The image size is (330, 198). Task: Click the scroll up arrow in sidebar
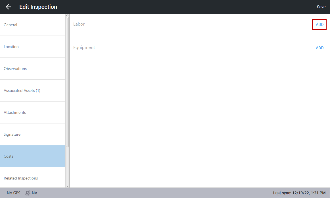click(x=67, y=15)
